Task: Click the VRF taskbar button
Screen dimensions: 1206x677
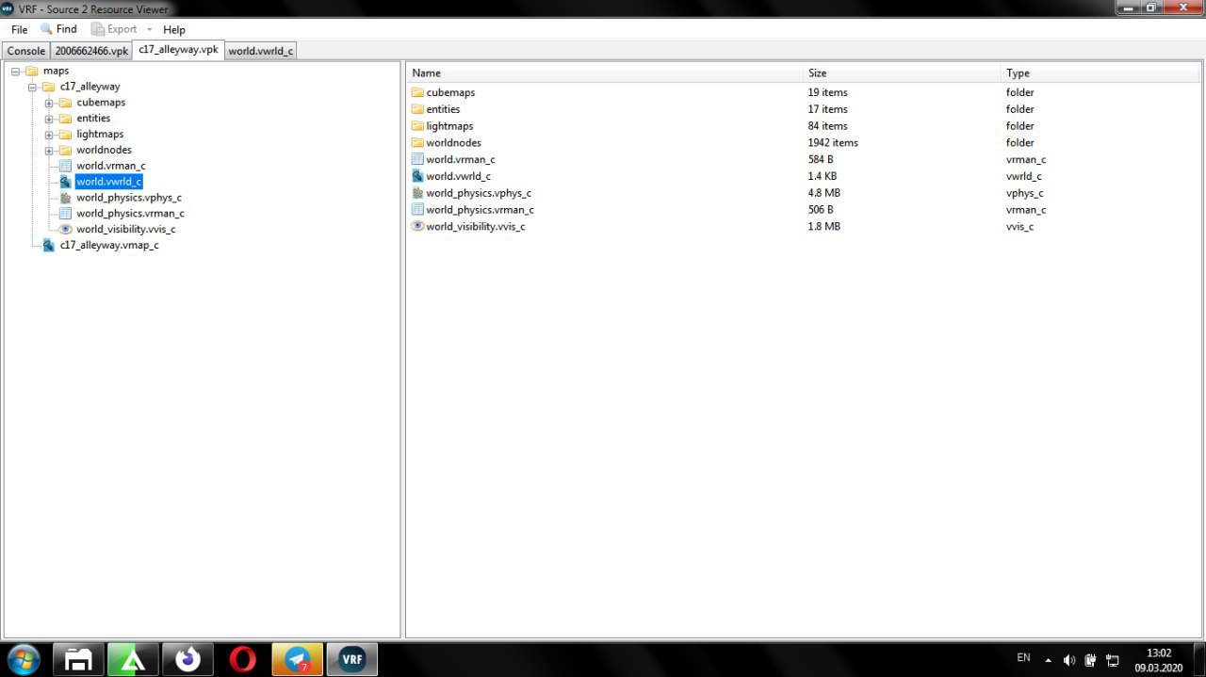Action: click(x=352, y=659)
